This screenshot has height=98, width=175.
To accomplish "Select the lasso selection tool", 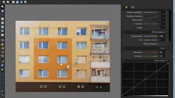I will (2, 83).
